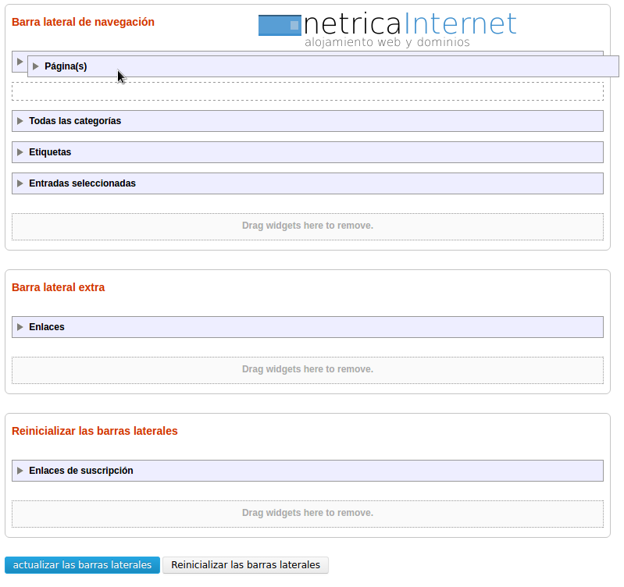Expand the Enlaces widget arrow
This screenshot has height=587, width=624.
tap(20, 327)
